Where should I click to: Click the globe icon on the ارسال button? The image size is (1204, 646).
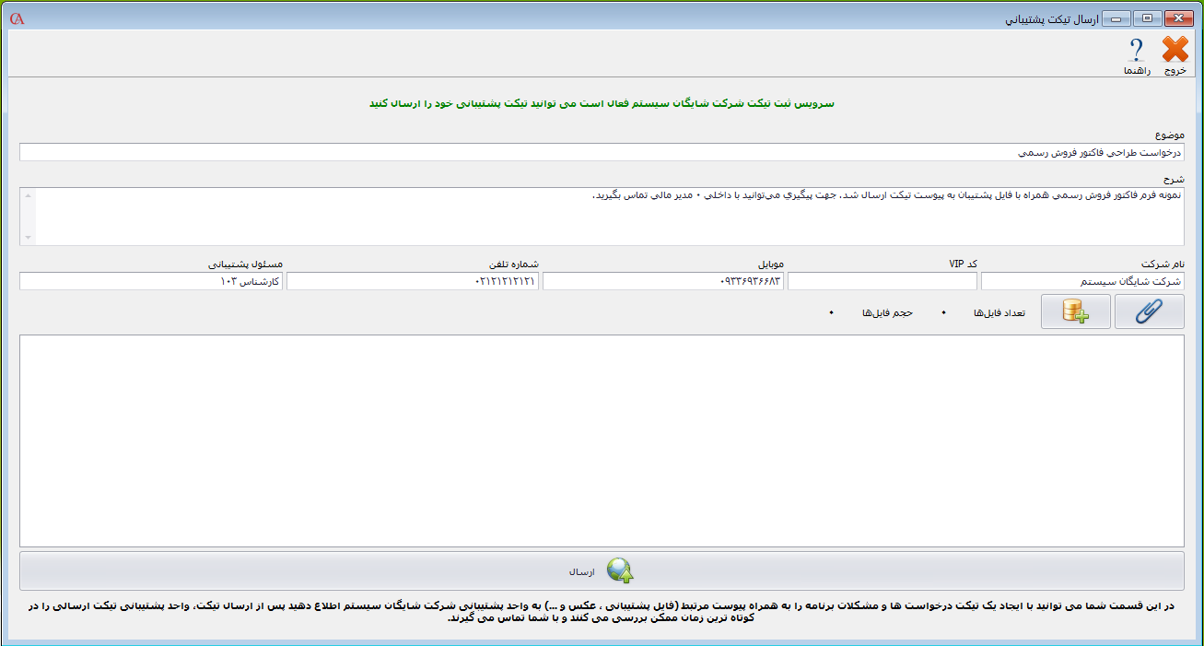pyautogui.click(x=618, y=570)
